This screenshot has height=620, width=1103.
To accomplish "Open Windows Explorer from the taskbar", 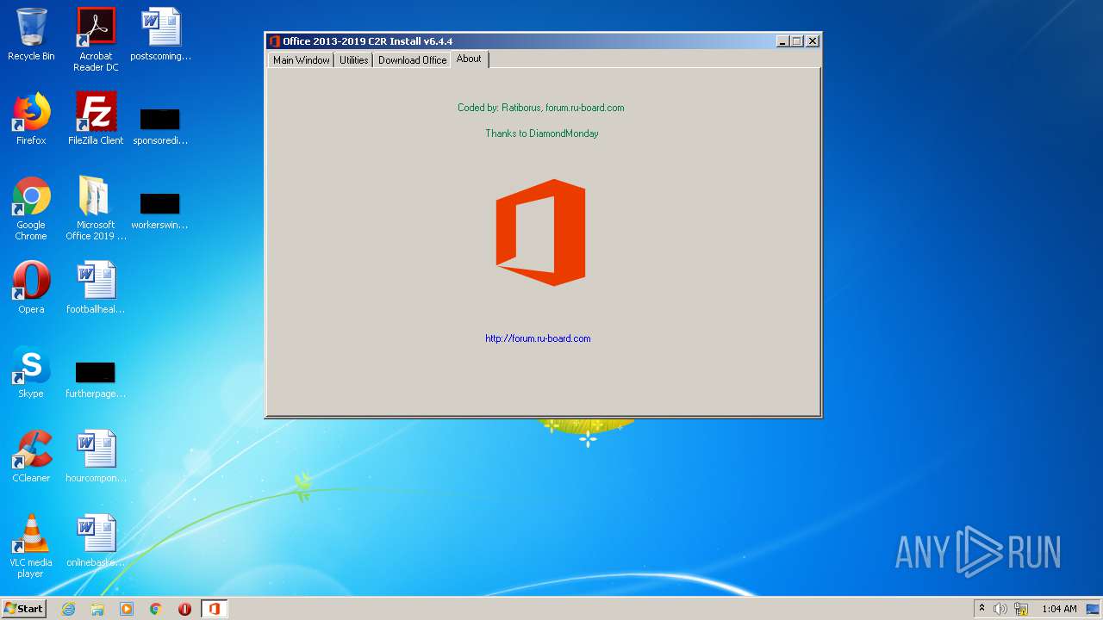I will 97,609.
